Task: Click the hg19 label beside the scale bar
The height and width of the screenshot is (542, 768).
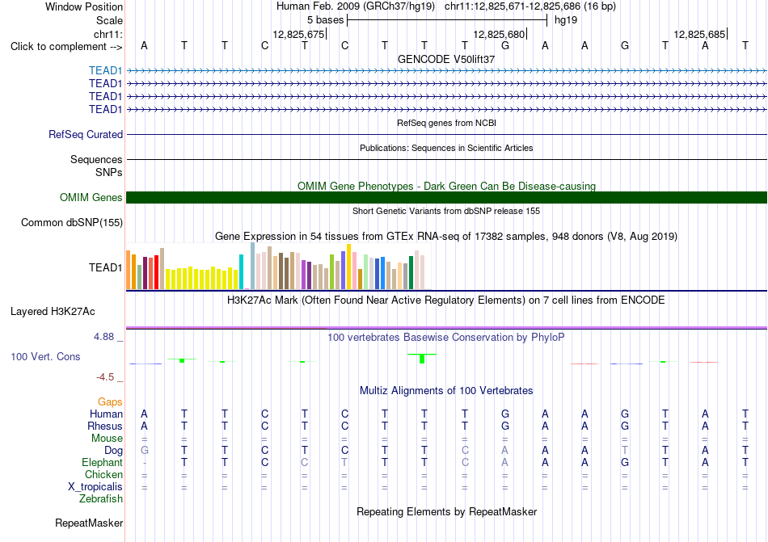Action: point(566,20)
